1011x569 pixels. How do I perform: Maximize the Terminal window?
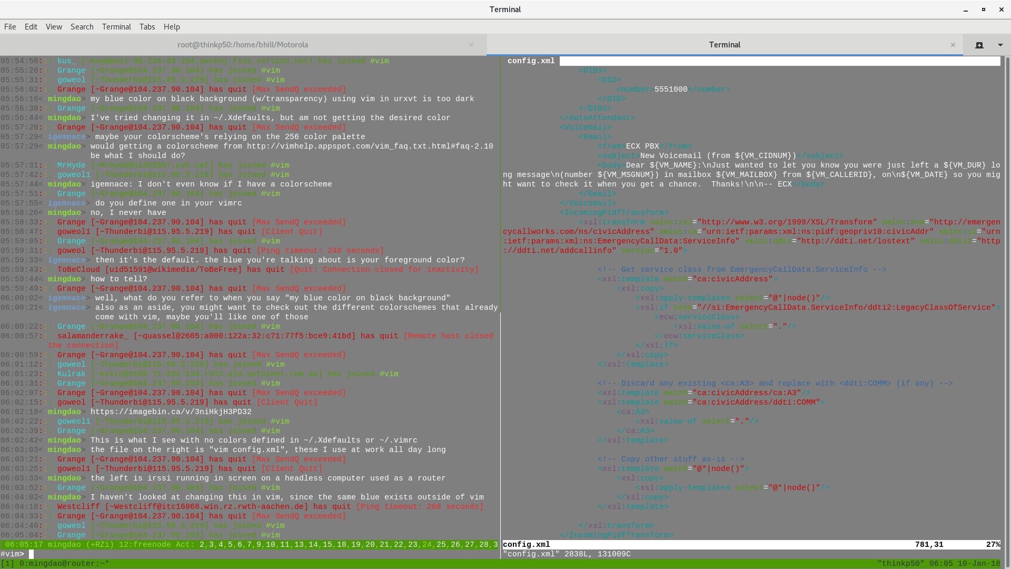pos(984,9)
